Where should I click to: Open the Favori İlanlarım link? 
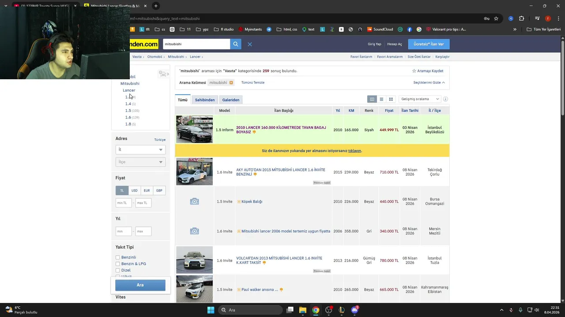click(x=361, y=57)
